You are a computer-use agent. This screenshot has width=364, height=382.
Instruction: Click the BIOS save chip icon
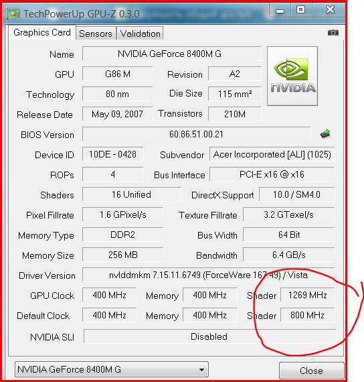[x=325, y=134]
